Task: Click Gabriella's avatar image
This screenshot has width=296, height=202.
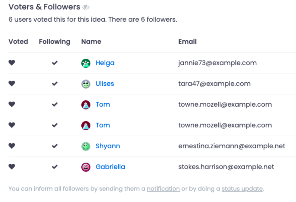Action: 86,167
